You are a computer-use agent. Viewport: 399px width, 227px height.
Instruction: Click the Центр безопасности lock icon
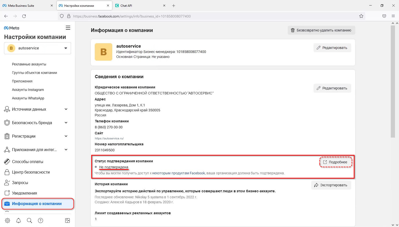(7, 172)
